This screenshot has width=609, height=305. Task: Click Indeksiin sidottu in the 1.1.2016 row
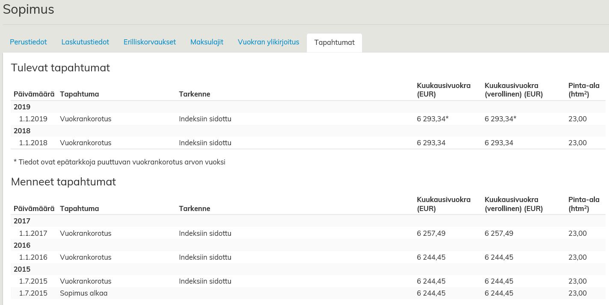pyautogui.click(x=205, y=257)
